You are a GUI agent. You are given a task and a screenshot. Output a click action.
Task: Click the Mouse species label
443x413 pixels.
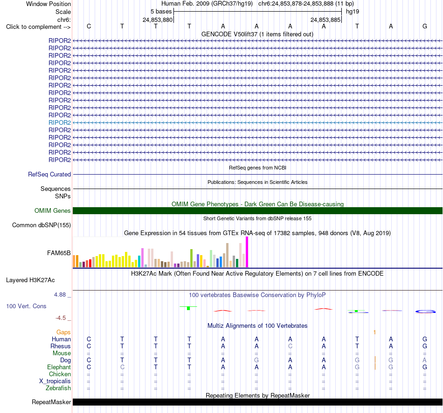tap(62, 353)
